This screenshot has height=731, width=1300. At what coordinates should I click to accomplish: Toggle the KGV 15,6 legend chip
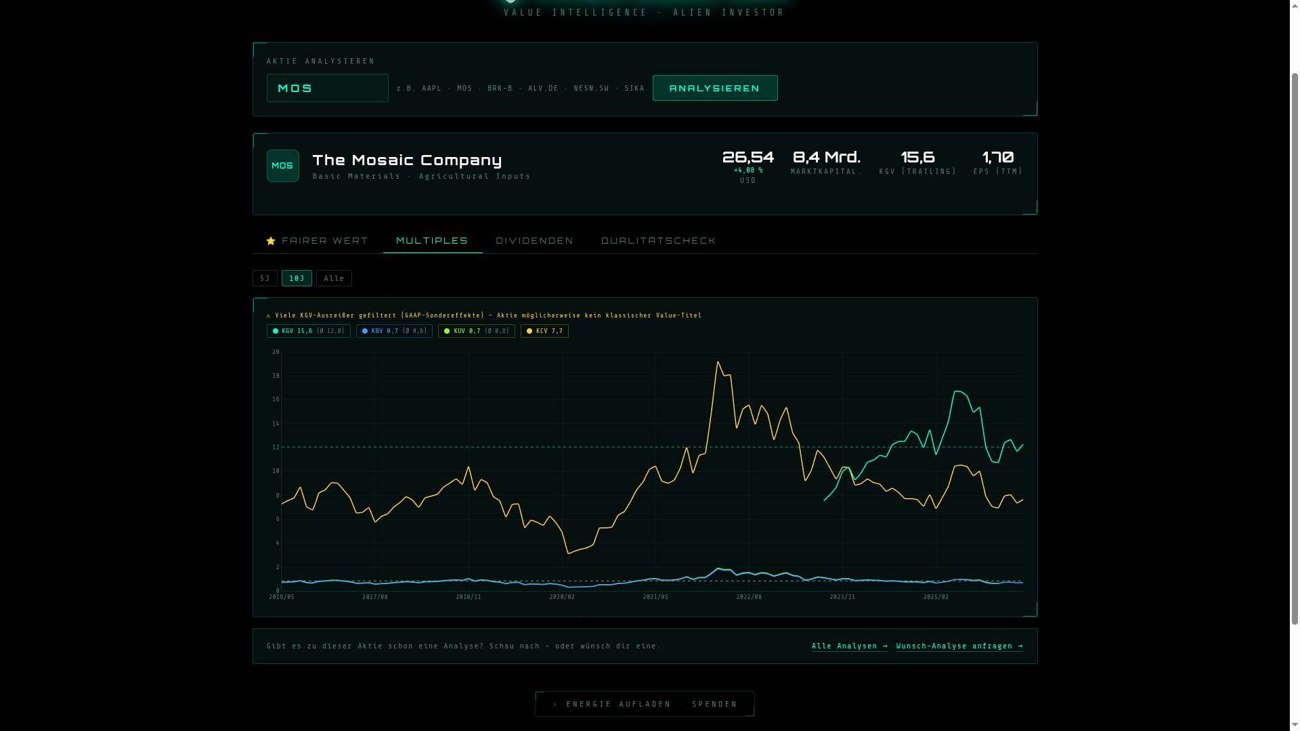coord(308,331)
